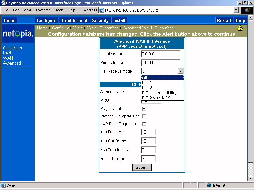Switch to the Security tab
Image resolution: width=254 pixels, height=190 pixels.
pyautogui.click(x=100, y=20)
